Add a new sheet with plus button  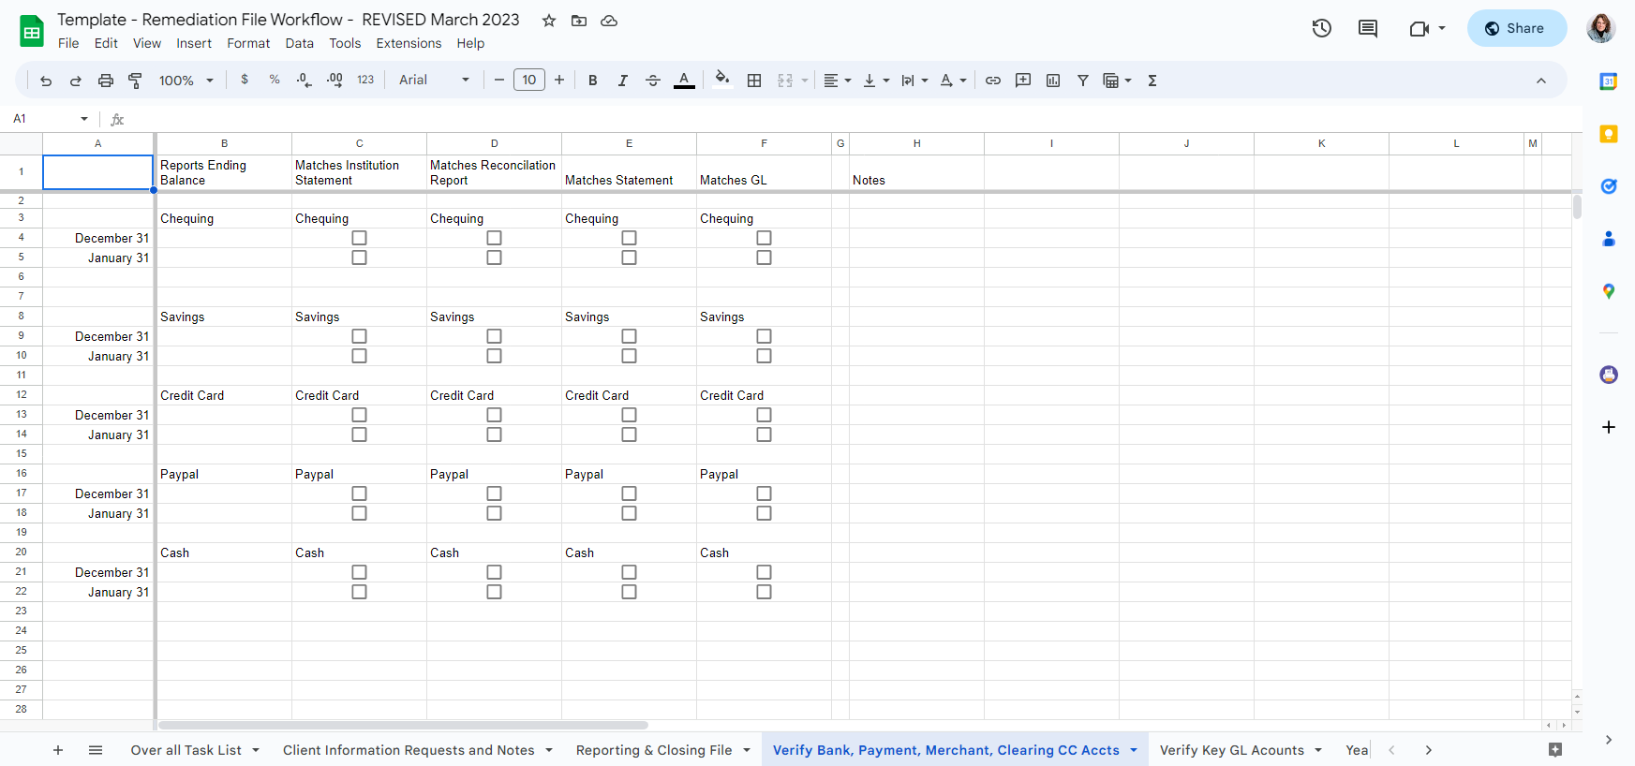(x=58, y=750)
